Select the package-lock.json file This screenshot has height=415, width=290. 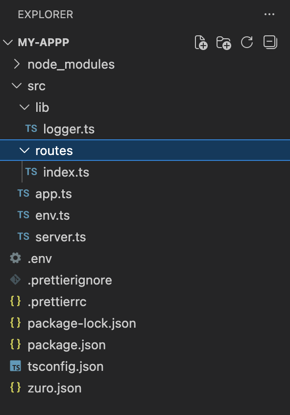(x=80, y=323)
